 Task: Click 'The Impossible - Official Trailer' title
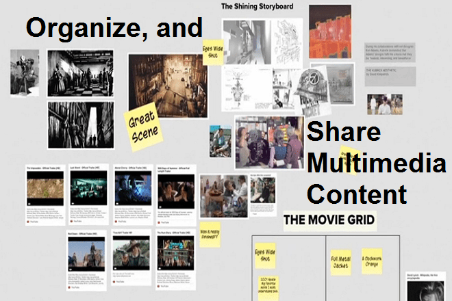click(44, 168)
